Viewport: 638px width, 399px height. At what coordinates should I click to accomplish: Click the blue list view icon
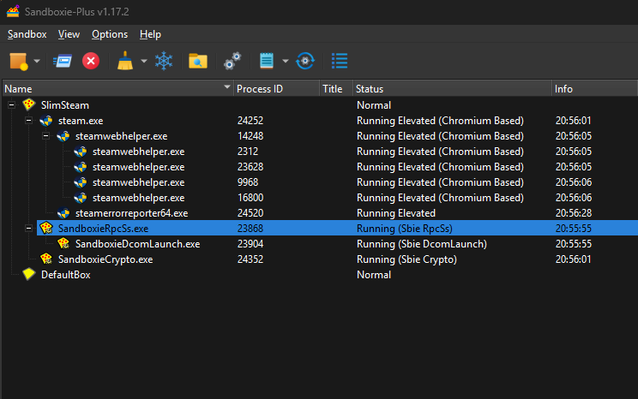tap(340, 62)
